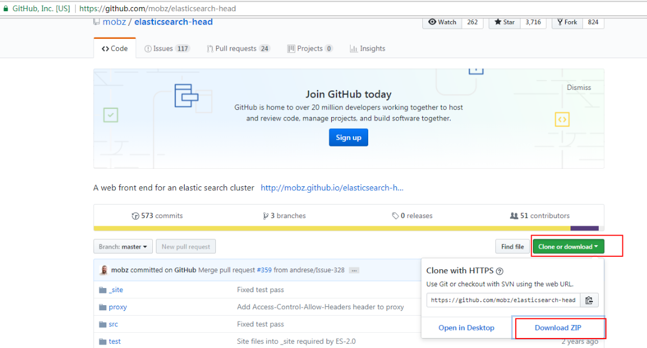This screenshot has height=348, width=647.
Task: Open the elasticsearch-head repository link
Action: pos(174,22)
